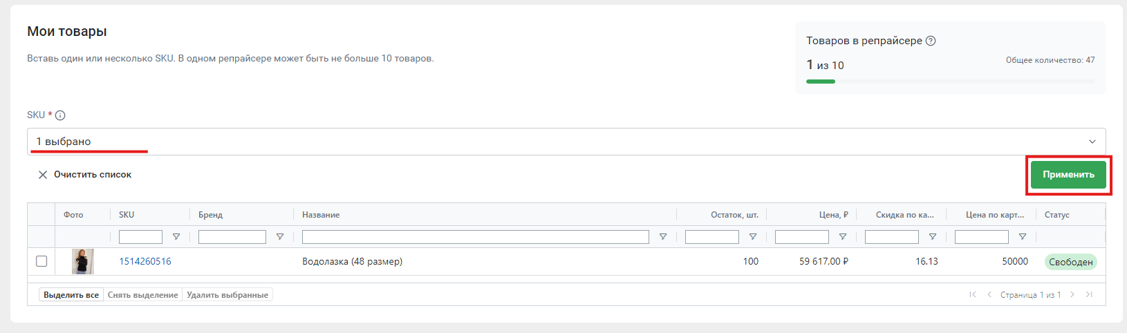Image resolution: width=1127 pixels, height=333 pixels.
Task: Click the Фото column header
Action: [x=73, y=215]
